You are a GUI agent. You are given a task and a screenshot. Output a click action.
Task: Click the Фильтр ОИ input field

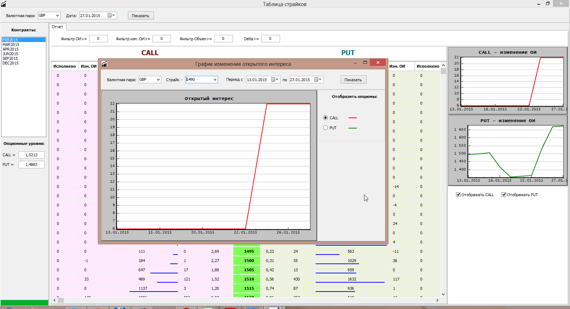pos(98,39)
